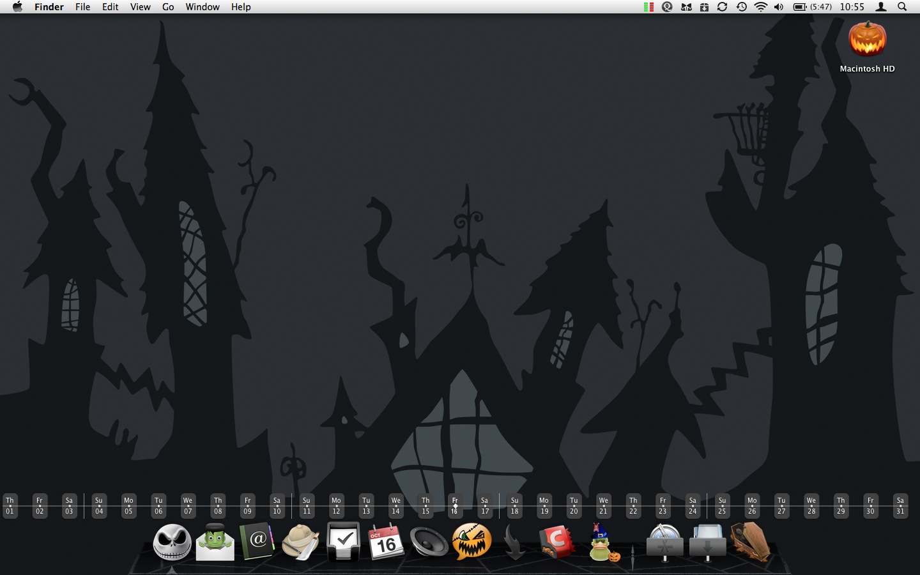This screenshot has width=920, height=575.
Task: Select Mo 12 on the calendar strip
Action: (x=336, y=506)
